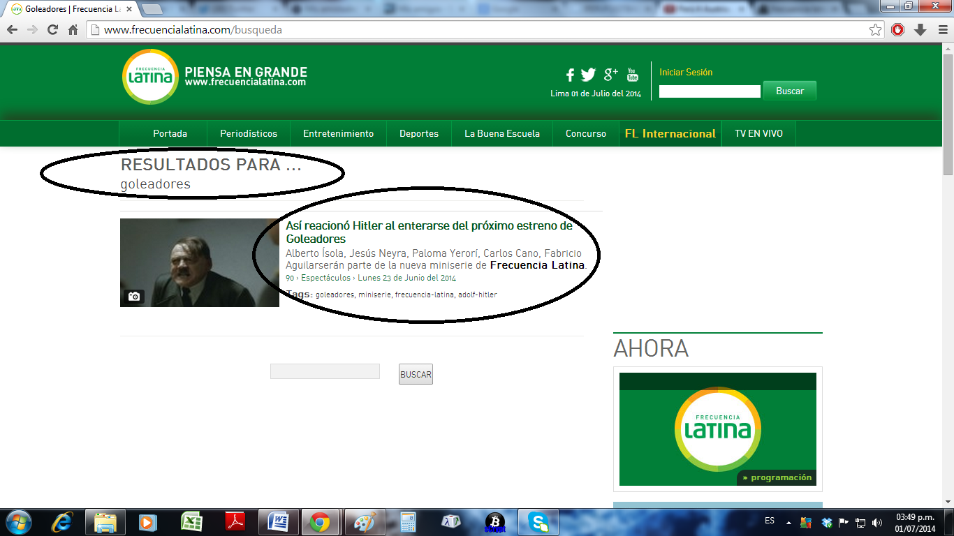This screenshot has height=536, width=954.
Task: Open a new browser tab
Action: tap(152, 9)
